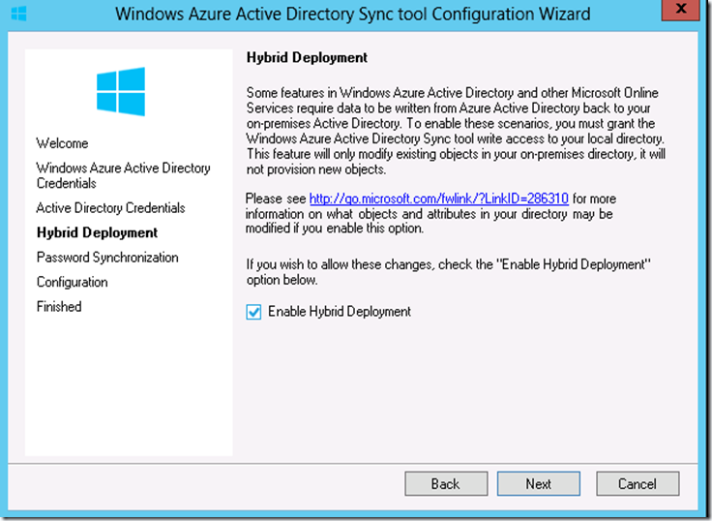Click the Windows icon in title bar
The image size is (712, 521).
click(x=18, y=14)
